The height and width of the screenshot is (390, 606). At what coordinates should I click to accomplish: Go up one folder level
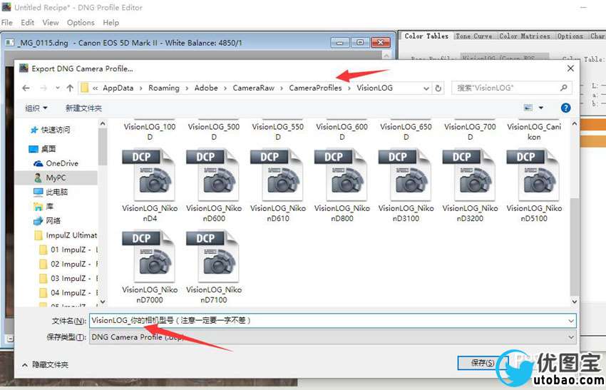point(70,88)
